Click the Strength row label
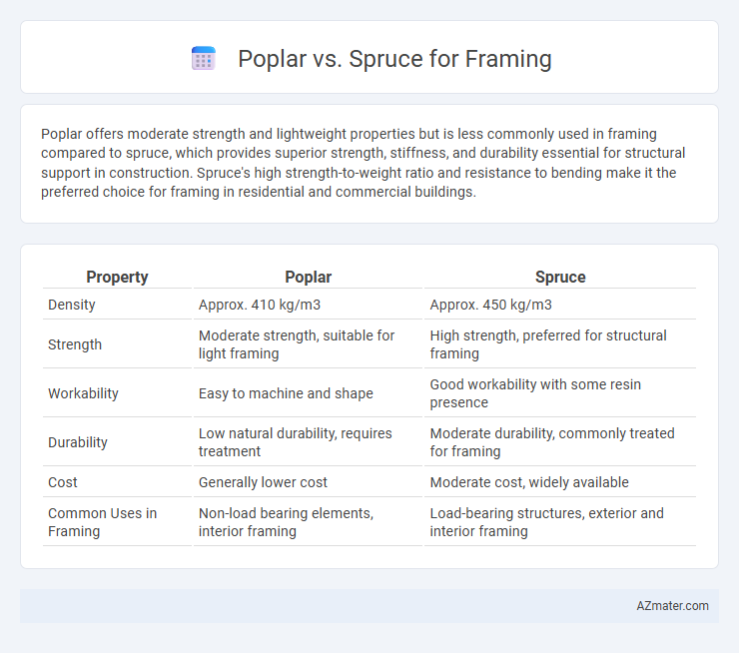Viewport: 739px width, 653px height. 75,344
